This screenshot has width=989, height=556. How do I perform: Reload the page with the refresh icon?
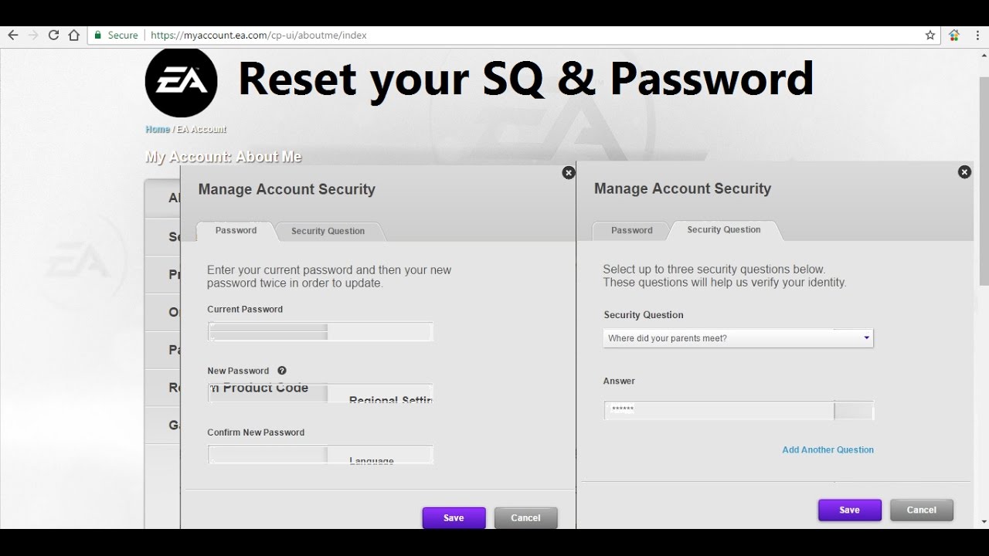[x=53, y=35]
